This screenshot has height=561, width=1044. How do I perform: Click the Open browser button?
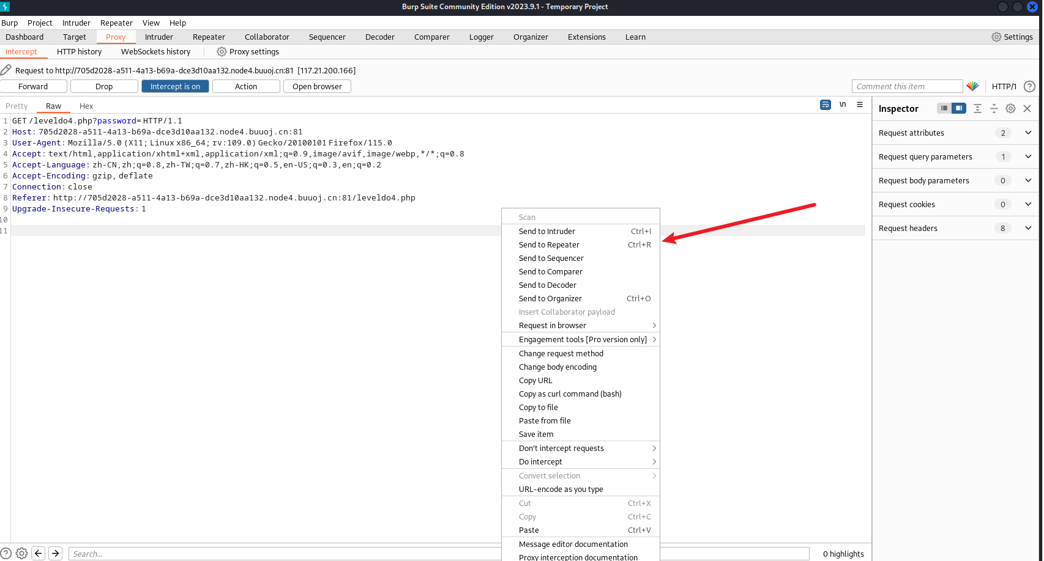coord(317,86)
